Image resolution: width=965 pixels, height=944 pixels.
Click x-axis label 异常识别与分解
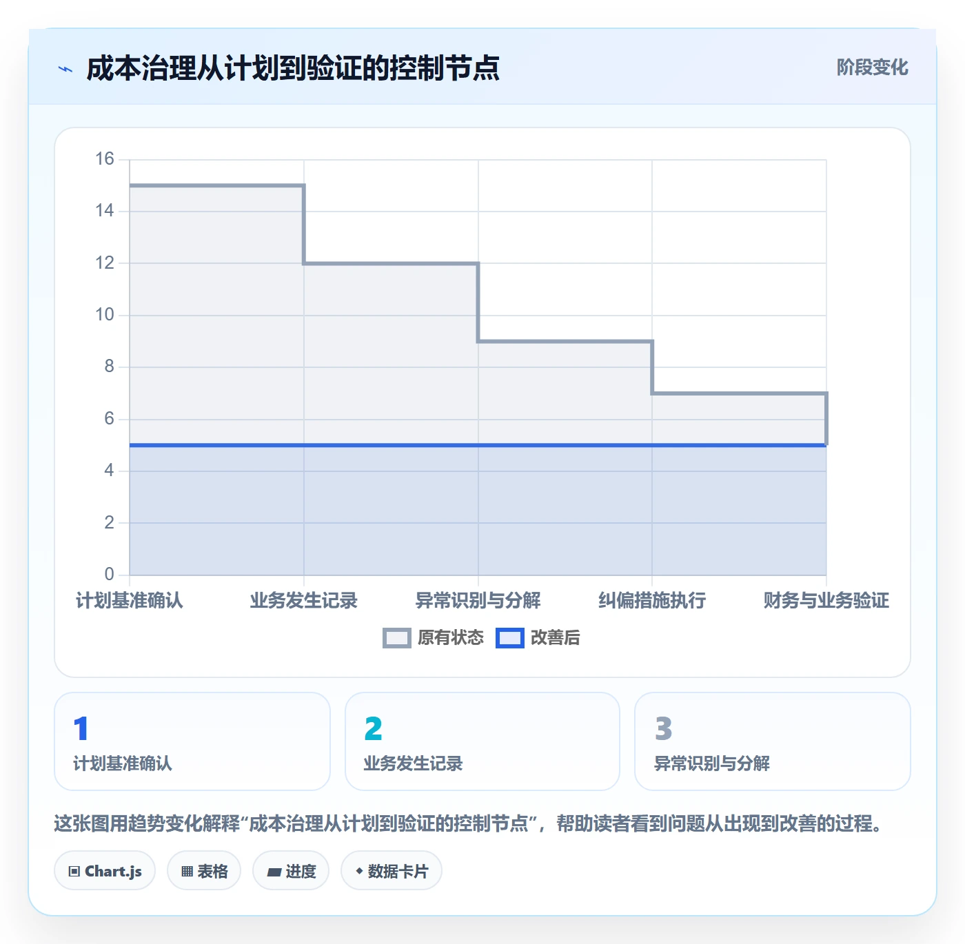[478, 601]
